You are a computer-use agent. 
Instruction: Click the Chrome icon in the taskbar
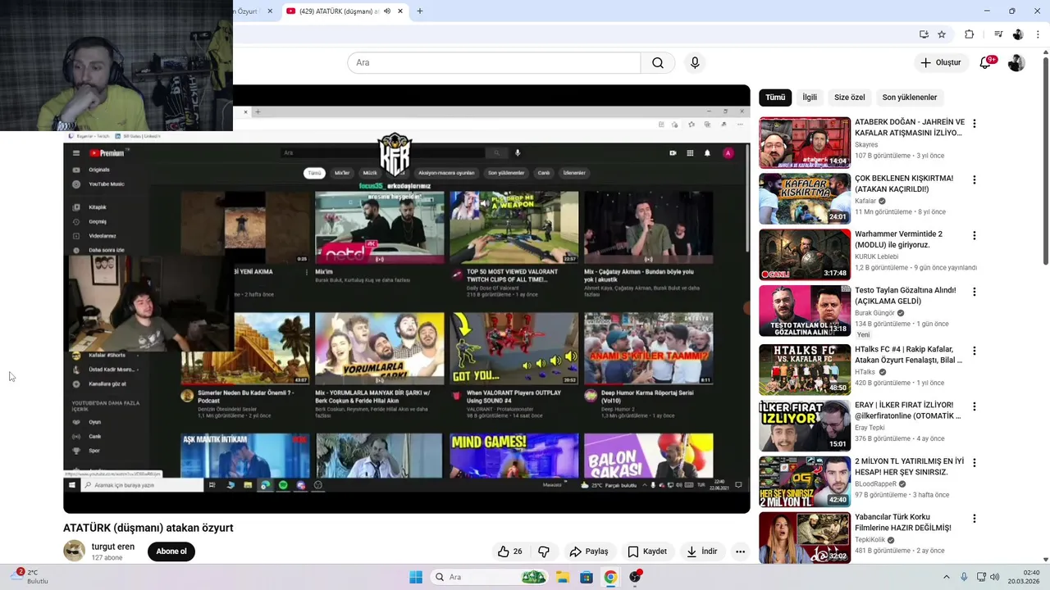point(610,577)
